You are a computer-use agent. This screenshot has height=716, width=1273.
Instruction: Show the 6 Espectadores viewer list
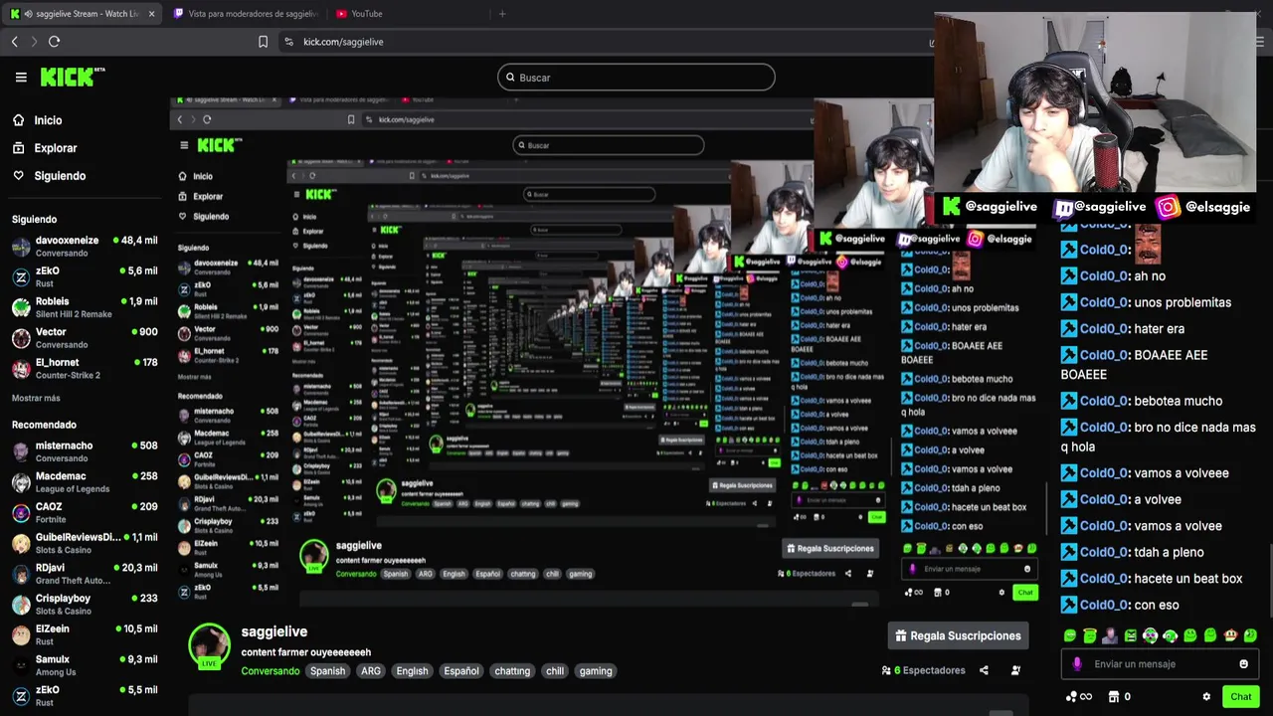point(924,670)
